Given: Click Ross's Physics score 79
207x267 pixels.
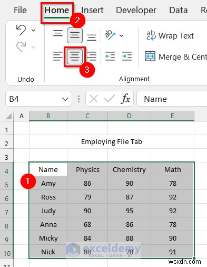Looking at the screenshot, I should pos(87,197).
